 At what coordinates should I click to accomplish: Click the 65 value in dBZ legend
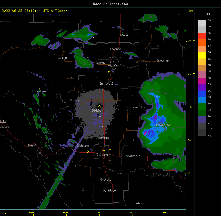(209, 33)
